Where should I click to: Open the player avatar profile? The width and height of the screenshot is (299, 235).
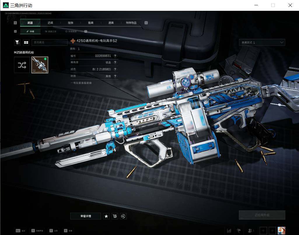coord(281,231)
